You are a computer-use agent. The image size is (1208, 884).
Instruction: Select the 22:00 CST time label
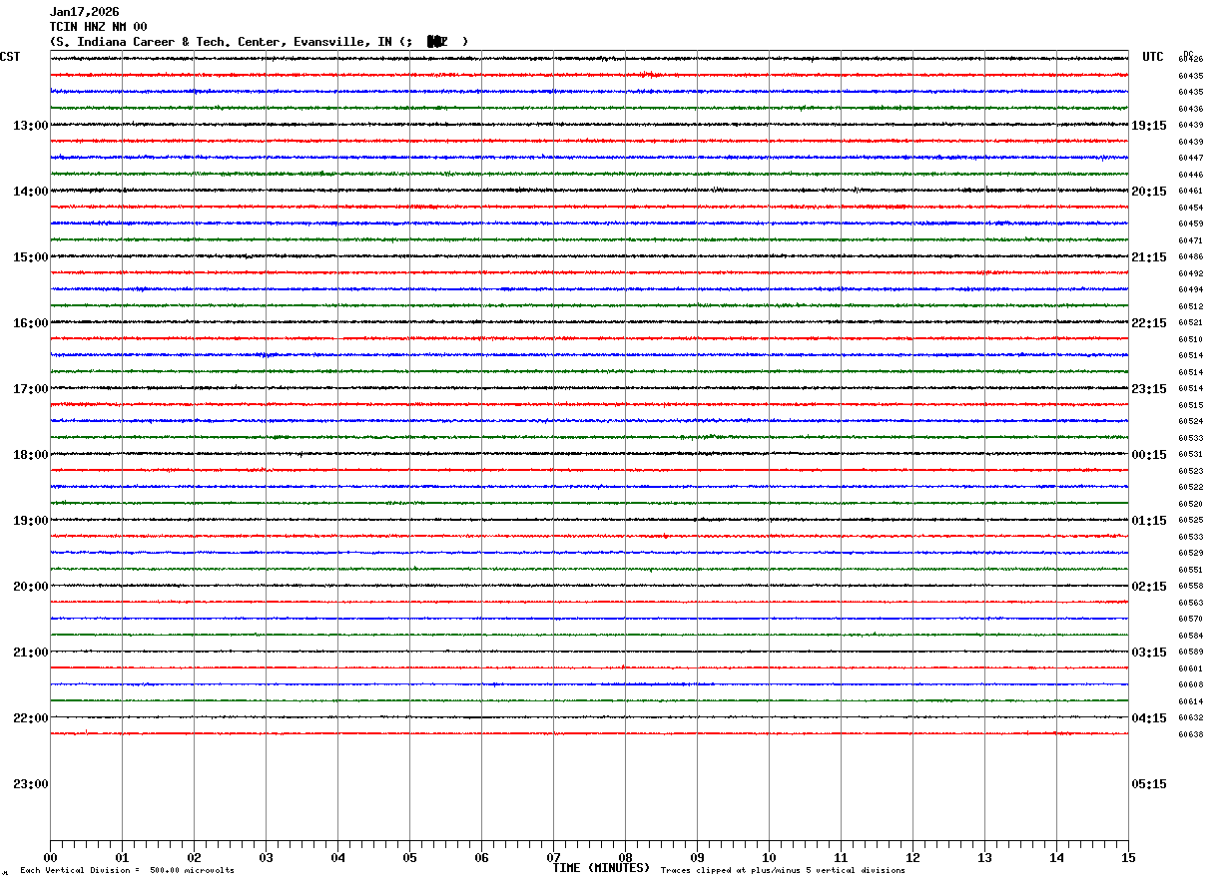(30, 718)
